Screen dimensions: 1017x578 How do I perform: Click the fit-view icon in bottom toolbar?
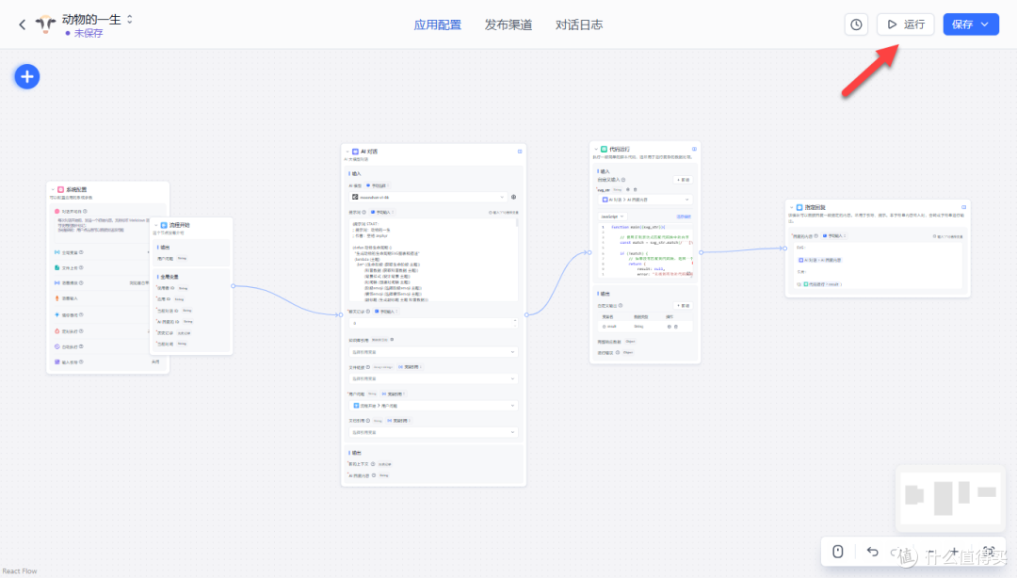coord(989,552)
